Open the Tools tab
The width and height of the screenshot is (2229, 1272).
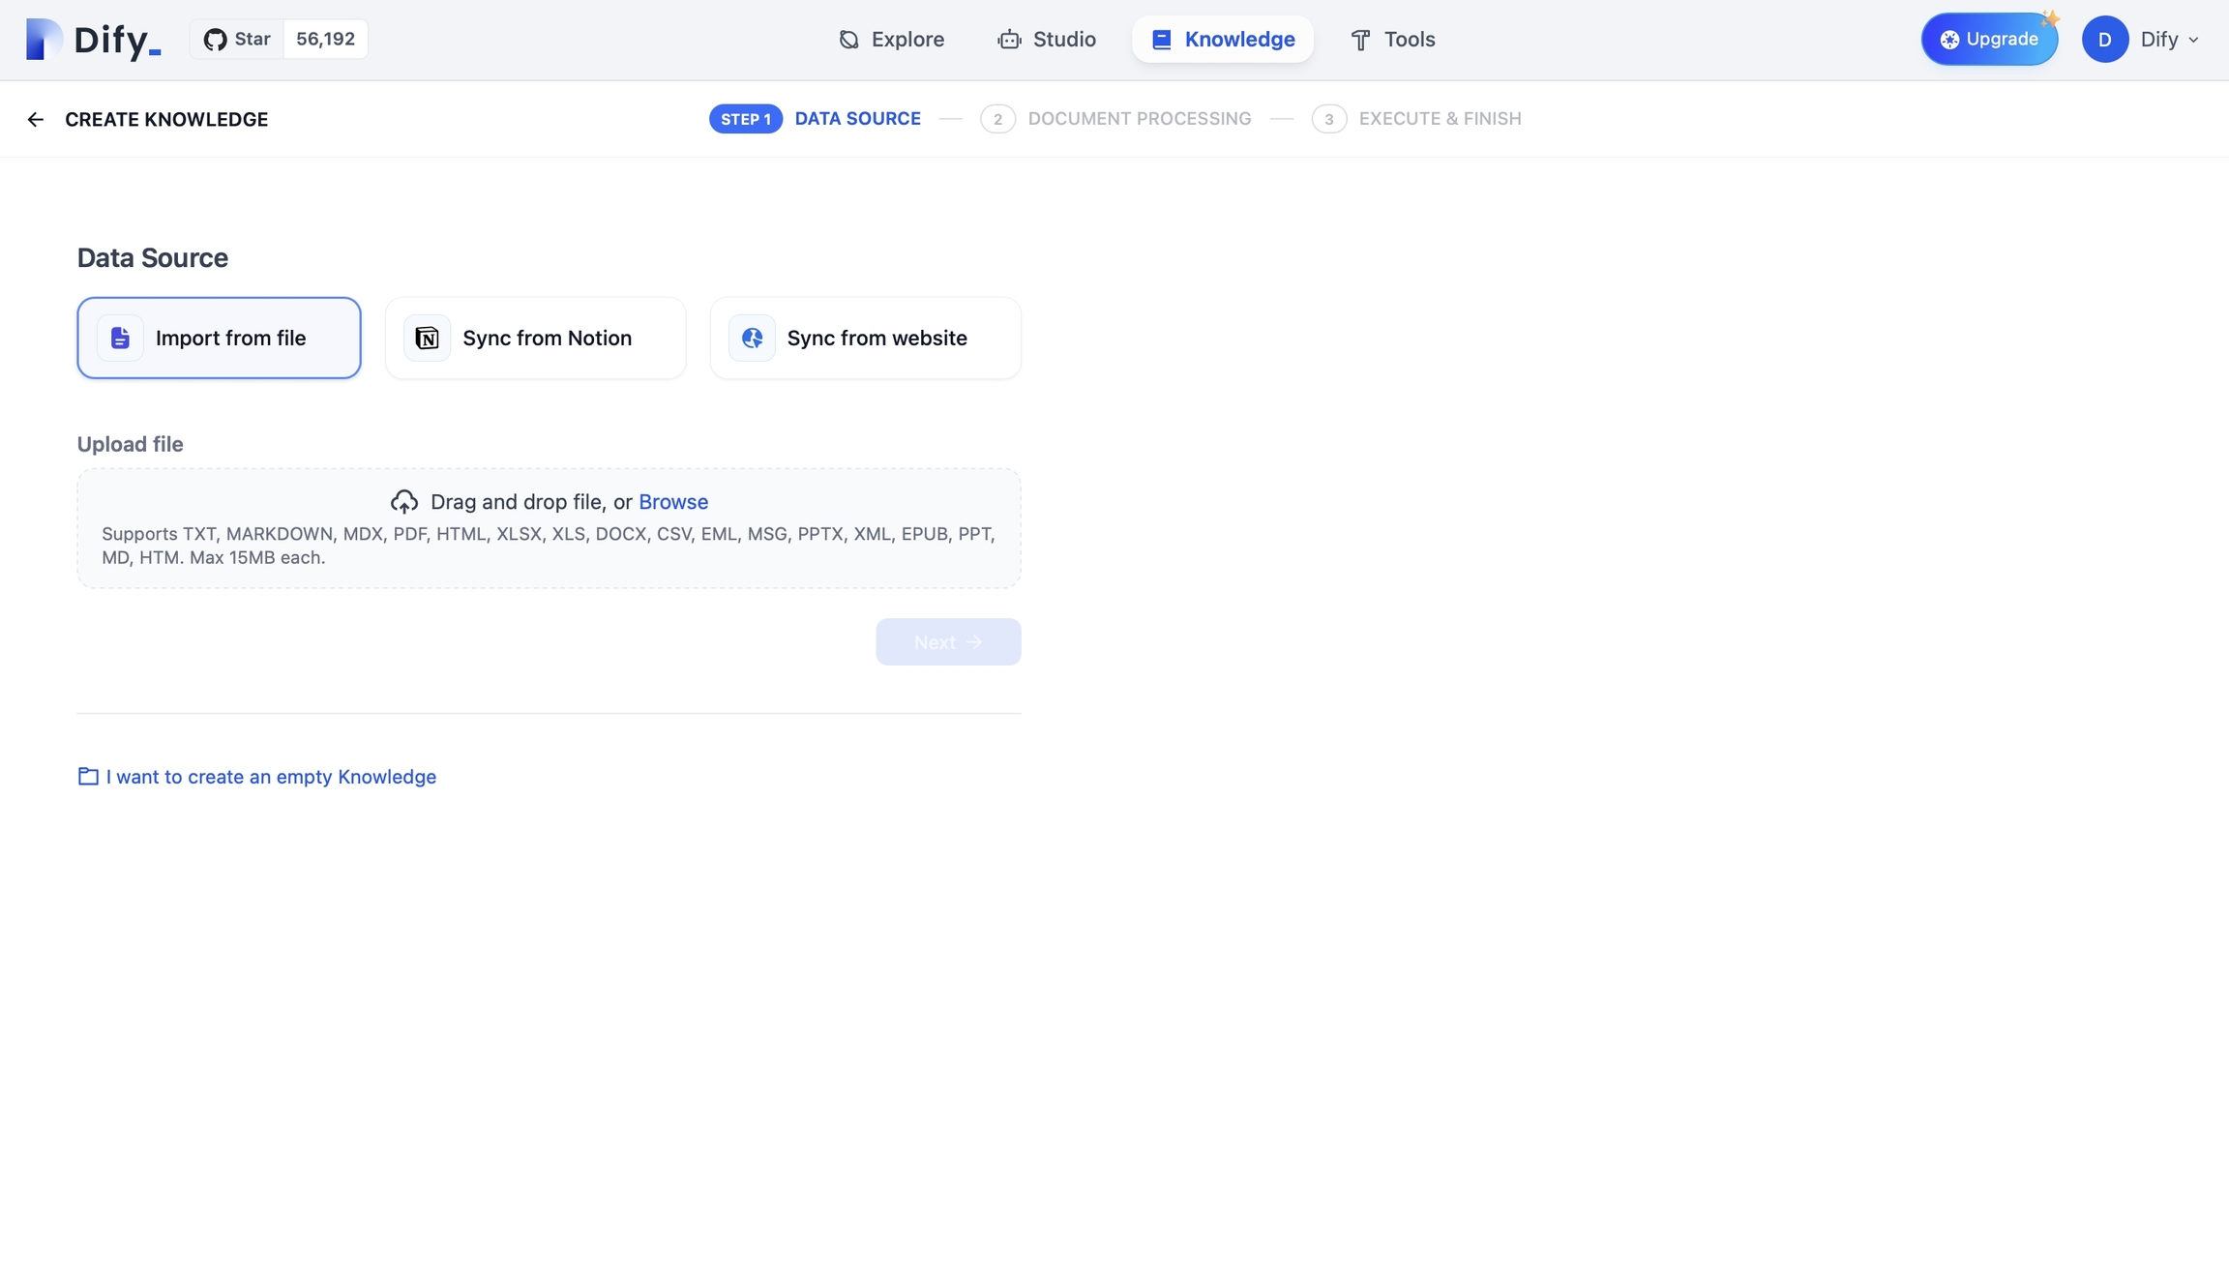pos(1392,40)
